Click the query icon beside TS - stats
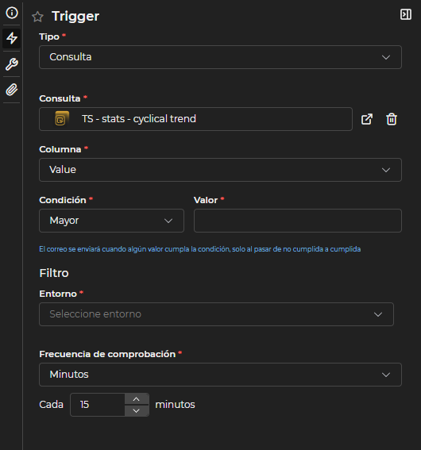 click(62, 119)
